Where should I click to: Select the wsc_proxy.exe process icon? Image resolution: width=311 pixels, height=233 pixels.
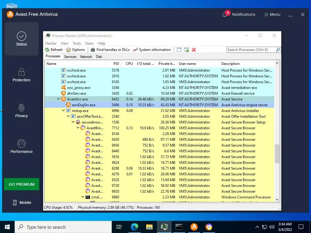click(63, 87)
